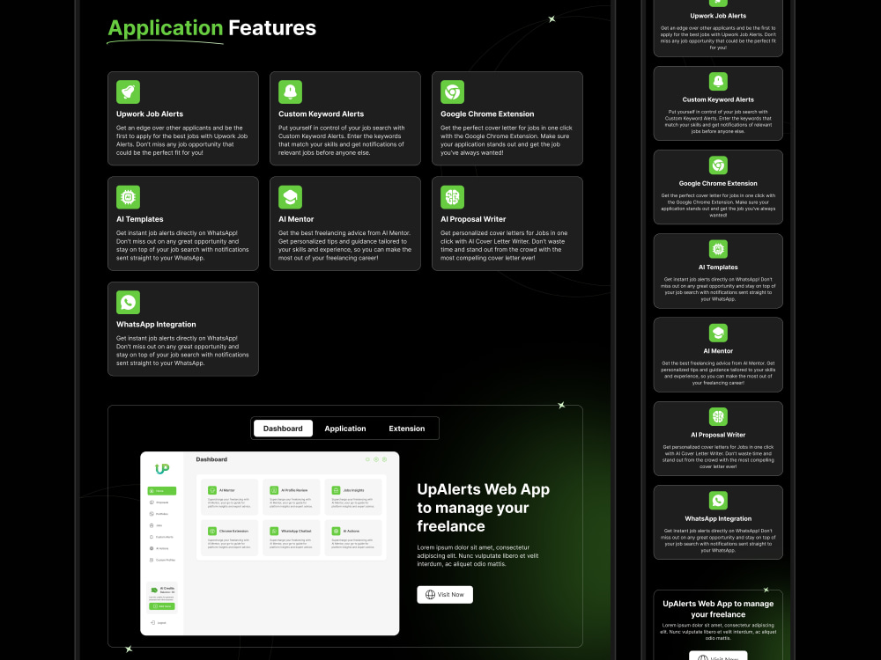881x660 pixels.
Task: Click the UP logo in the dashboard preview
Action: click(x=162, y=469)
